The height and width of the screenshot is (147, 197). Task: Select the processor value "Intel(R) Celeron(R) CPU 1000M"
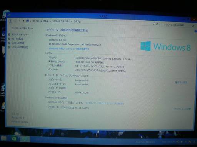tap(92, 58)
